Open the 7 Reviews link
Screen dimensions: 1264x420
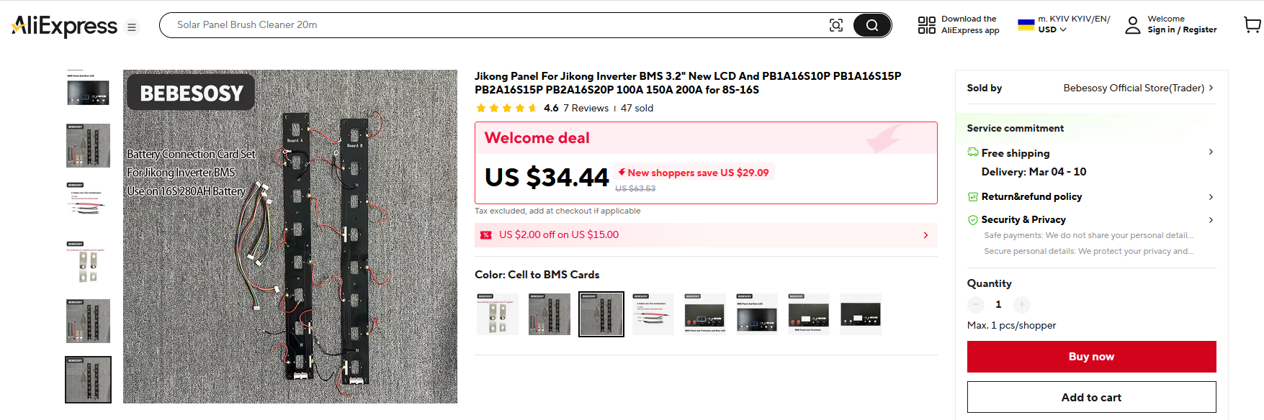point(586,108)
